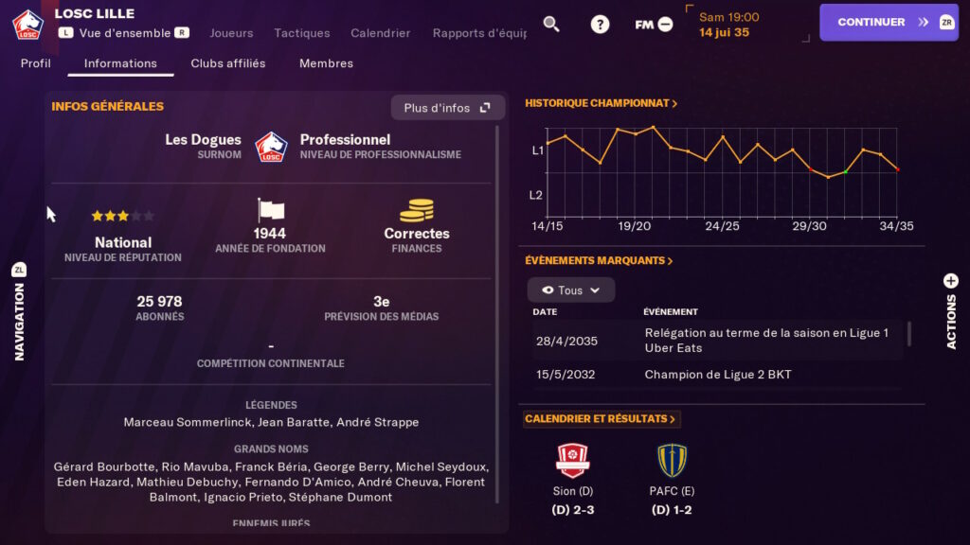Open Actions panel plus icon
This screenshot has height=545, width=970.
coord(951,281)
